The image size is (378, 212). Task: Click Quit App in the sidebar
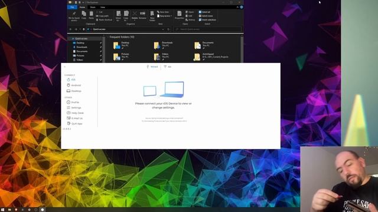pyautogui.click(x=74, y=124)
